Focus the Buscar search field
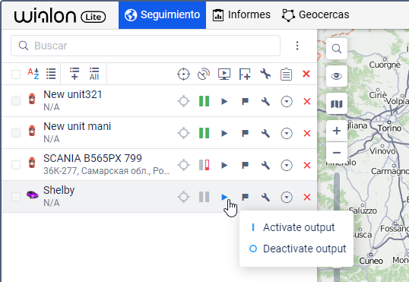The width and height of the screenshot is (409, 282). 145,46
